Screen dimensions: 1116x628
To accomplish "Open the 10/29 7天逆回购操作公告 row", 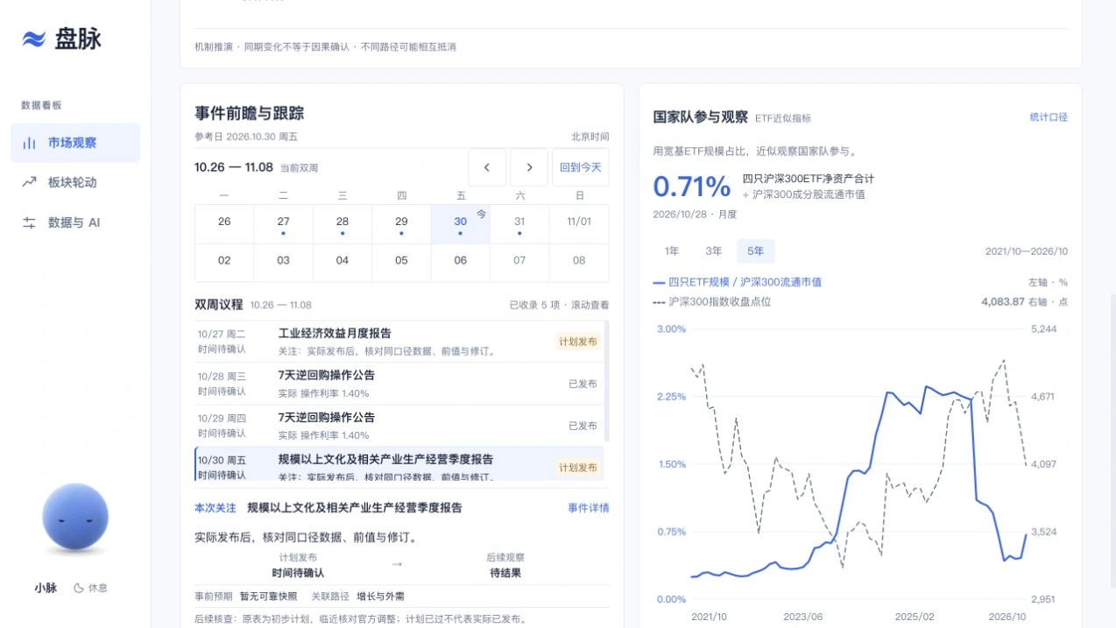I will [399, 426].
